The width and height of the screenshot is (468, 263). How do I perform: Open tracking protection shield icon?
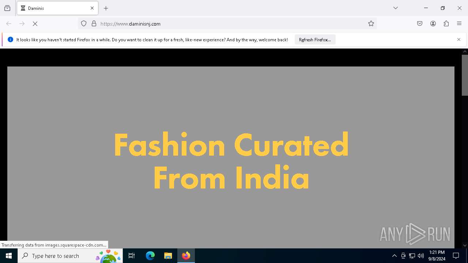pos(84,24)
